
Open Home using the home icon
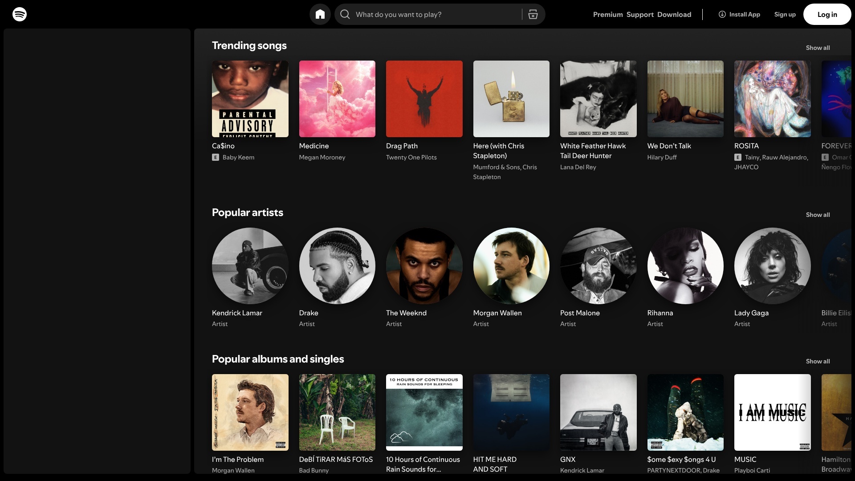[x=320, y=14]
